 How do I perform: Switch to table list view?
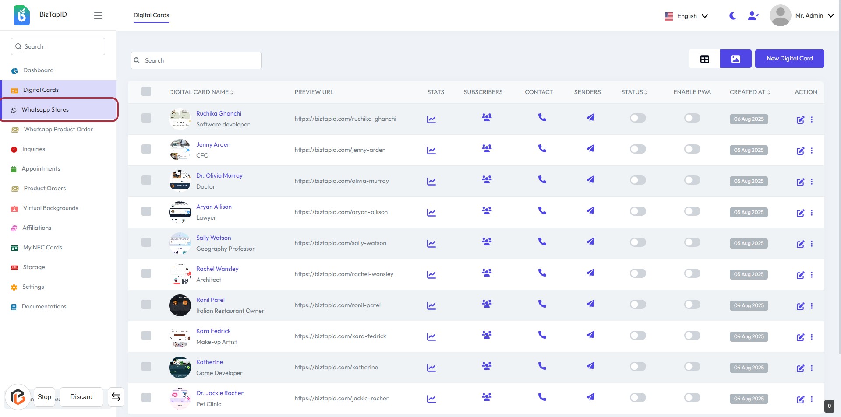704,59
